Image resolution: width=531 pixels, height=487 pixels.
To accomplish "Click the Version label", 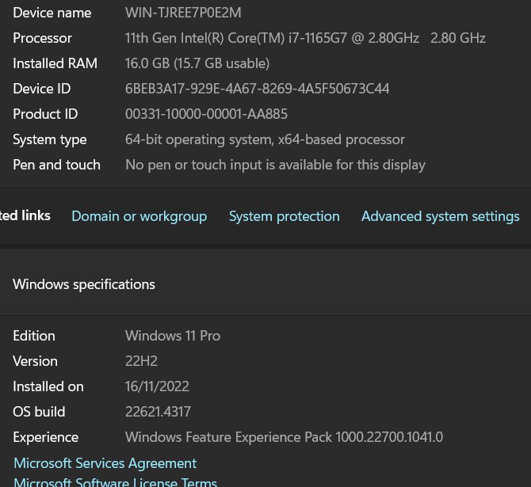I will 35,361.
